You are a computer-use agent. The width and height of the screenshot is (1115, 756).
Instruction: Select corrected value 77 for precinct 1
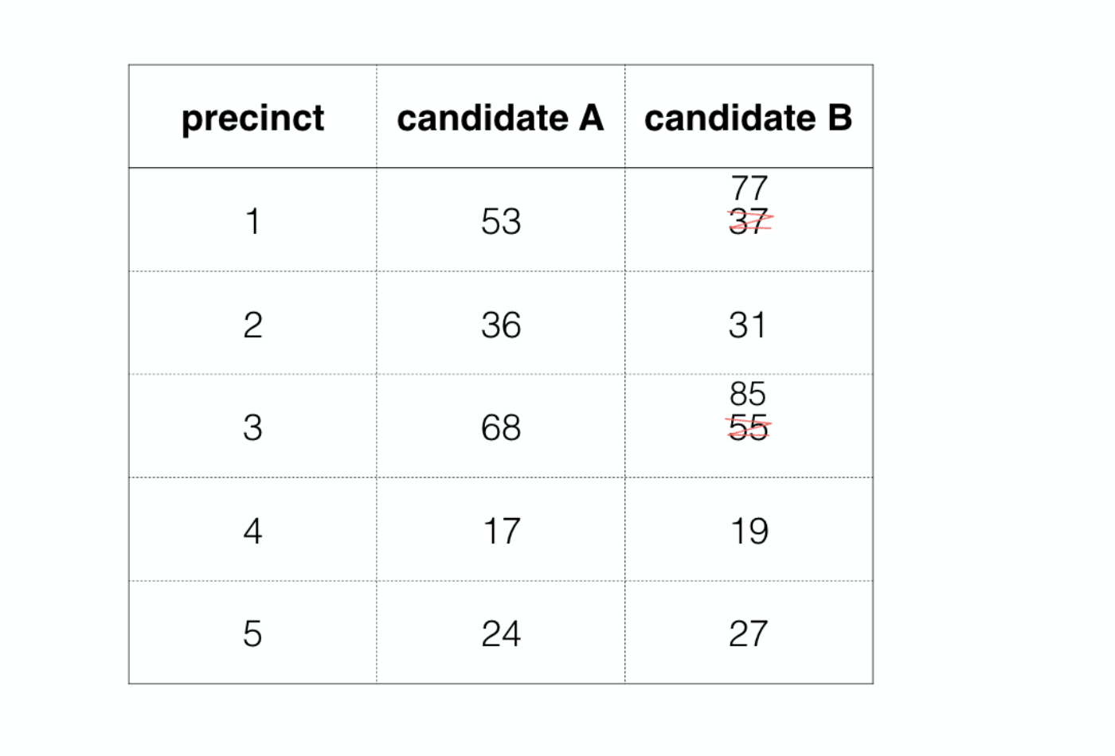(749, 189)
